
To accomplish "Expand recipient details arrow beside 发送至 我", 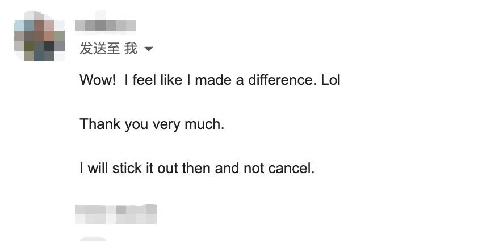I will click(x=149, y=50).
